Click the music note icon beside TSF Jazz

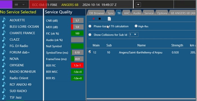click(4, 97)
